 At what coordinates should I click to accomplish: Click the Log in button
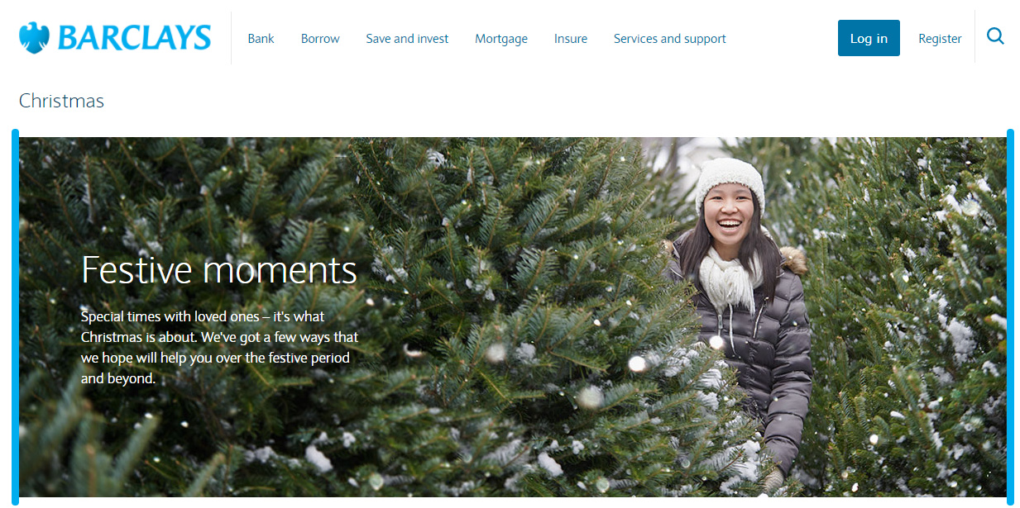[x=869, y=38]
